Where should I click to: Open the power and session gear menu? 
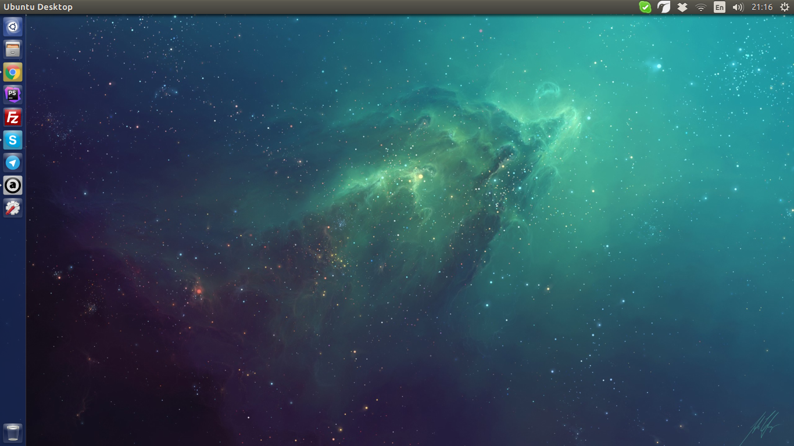click(784, 7)
